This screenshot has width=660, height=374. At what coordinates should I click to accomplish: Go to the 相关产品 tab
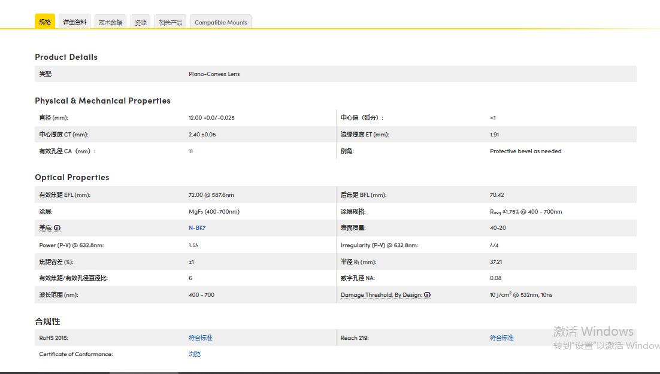tap(171, 22)
